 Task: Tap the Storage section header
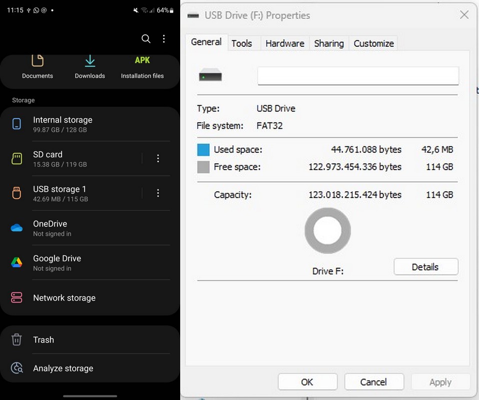pos(23,100)
